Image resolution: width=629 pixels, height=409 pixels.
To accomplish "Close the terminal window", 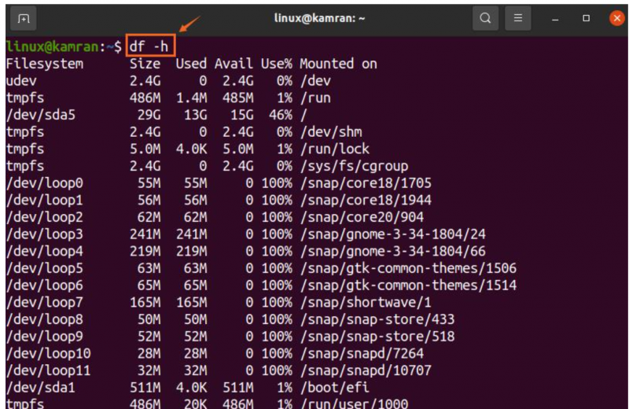I will 616,18.
